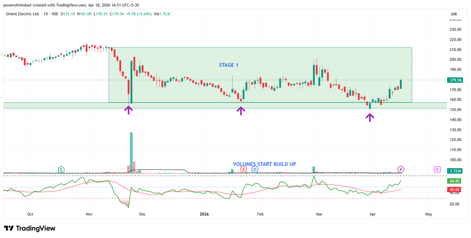This screenshot has height=238, width=471.
Task: Select the STAGE 1 text label
Action: 228,65
